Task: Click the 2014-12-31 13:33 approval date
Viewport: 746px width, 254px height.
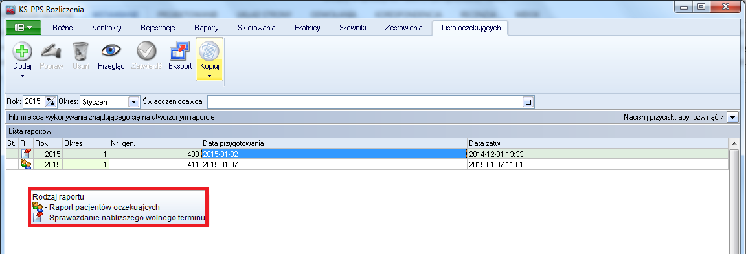Action: coord(598,154)
